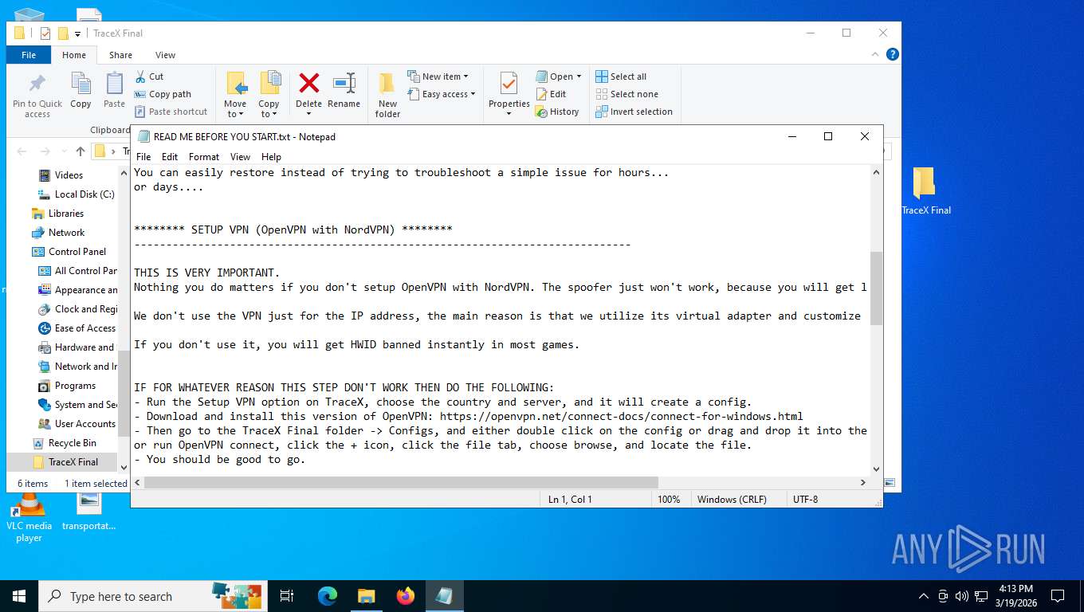Click Paste shortcut button
The width and height of the screenshot is (1084, 612).
(171, 112)
